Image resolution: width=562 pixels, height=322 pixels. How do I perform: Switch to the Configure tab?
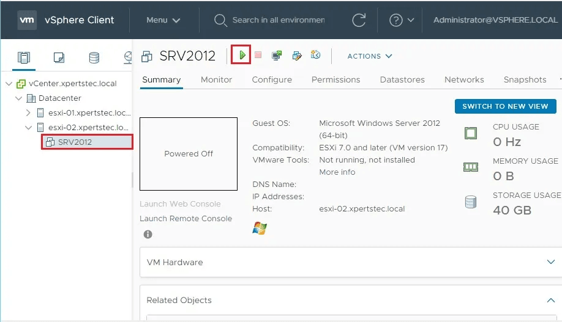tap(272, 80)
